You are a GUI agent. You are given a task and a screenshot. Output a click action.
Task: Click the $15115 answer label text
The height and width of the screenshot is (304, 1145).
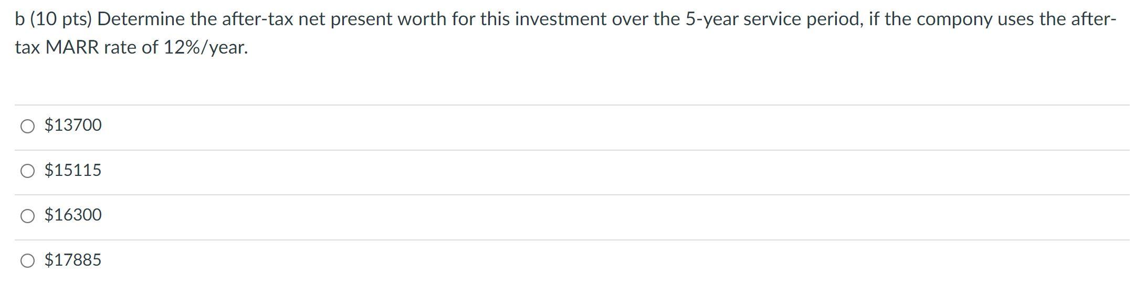click(x=73, y=170)
